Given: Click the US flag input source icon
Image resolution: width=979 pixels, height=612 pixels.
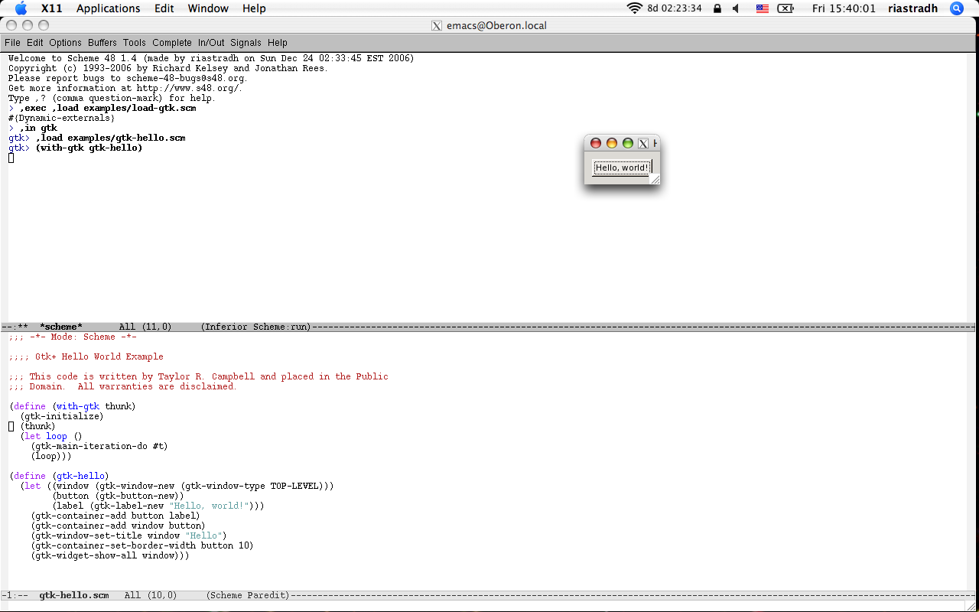Looking at the screenshot, I should coord(762,8).
